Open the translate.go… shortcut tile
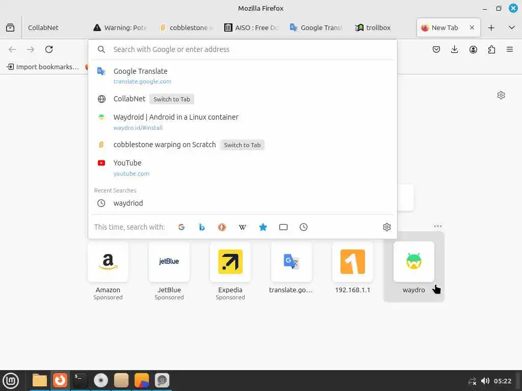 click(x=291, y=268)
